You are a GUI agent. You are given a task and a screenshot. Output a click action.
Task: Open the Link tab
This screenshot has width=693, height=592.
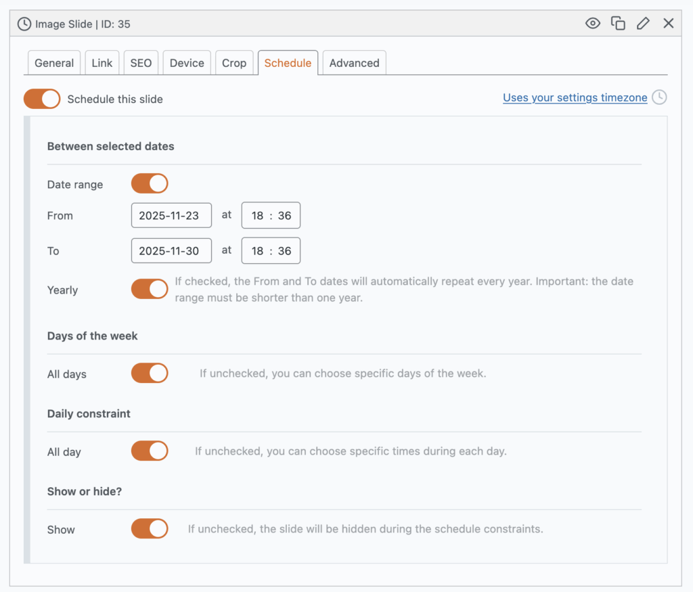click(102, 62)
